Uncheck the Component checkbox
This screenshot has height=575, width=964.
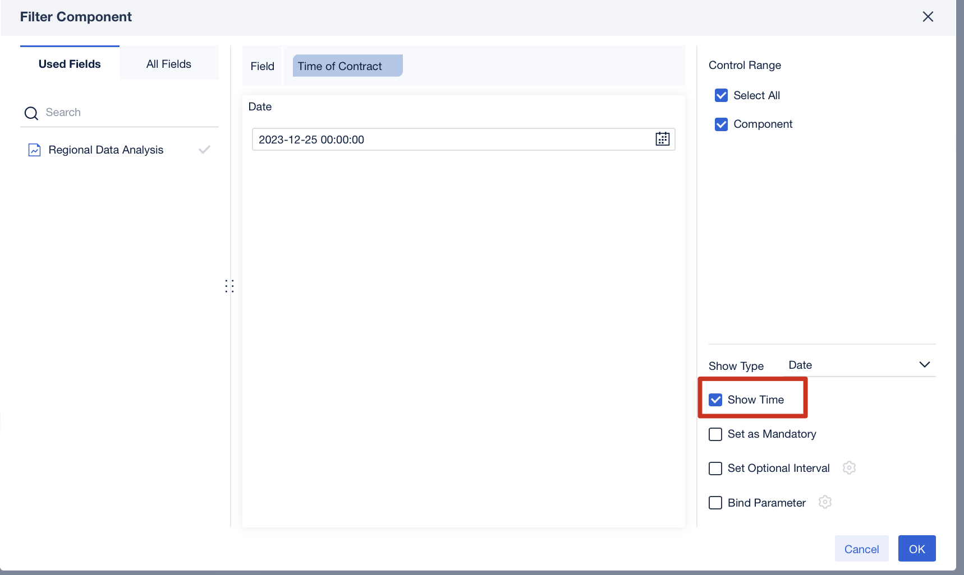[x=721, y=124]
